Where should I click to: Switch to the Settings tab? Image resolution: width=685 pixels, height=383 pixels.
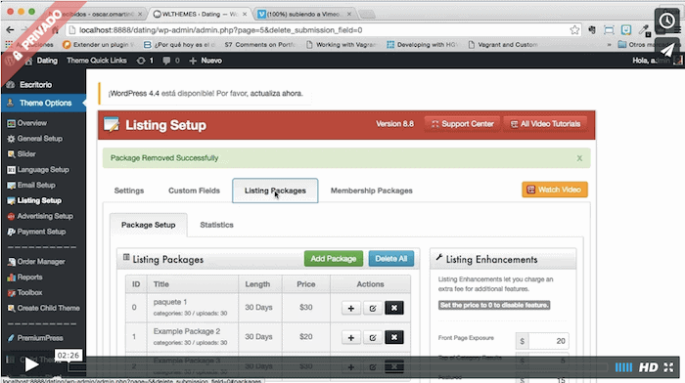(x=129, y=191)
